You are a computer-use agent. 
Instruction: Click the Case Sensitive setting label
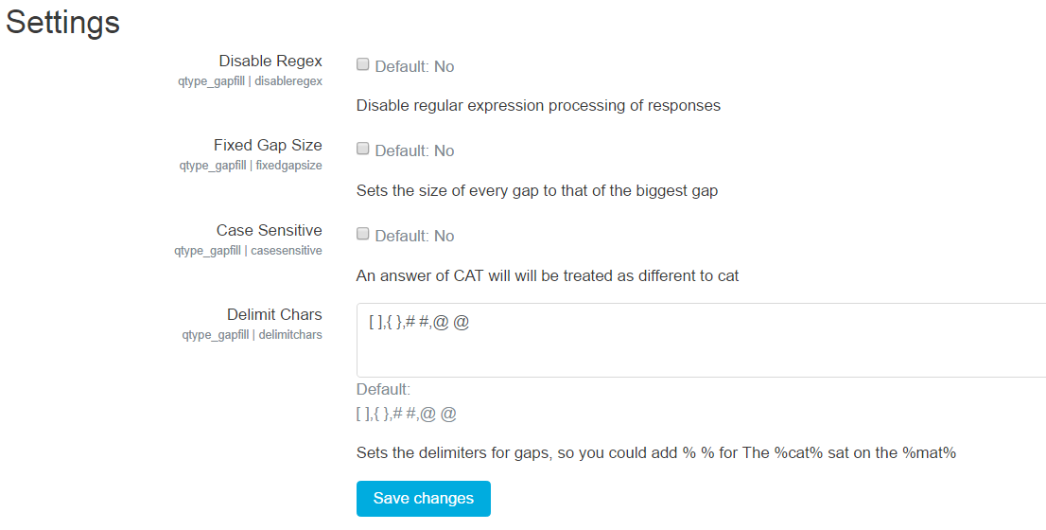coord(269,230)
